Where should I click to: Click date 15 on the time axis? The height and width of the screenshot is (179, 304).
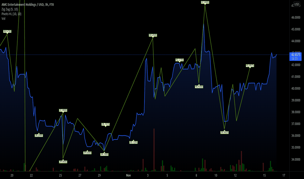[264, 175]
